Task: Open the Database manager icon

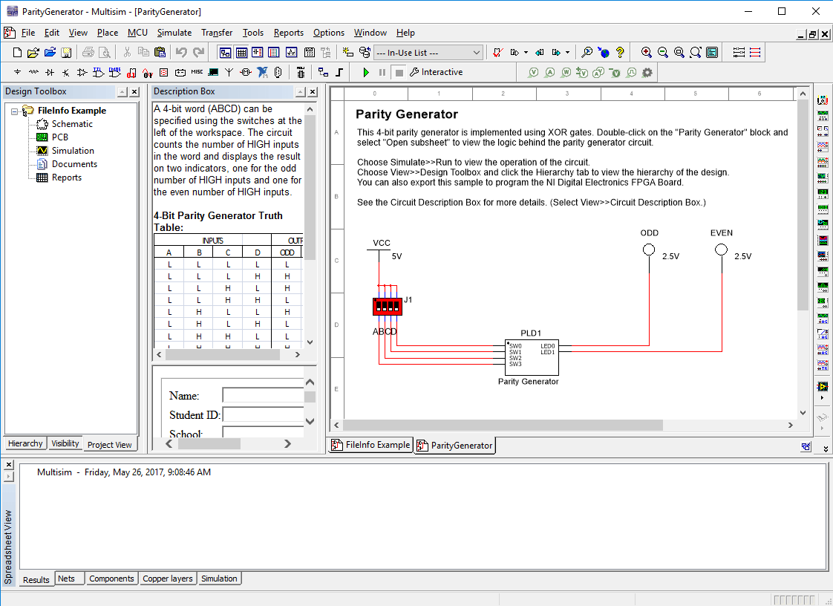Action: tap(365, 52)
